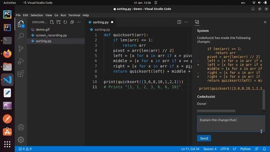Open Firefox from the dock
This screenshot has height=152, width=270.
click(x=7, y=54)
